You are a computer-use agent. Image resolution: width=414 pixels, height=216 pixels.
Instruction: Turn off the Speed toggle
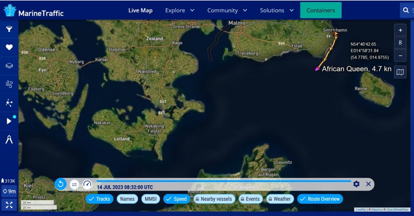(x=177, y=199)
